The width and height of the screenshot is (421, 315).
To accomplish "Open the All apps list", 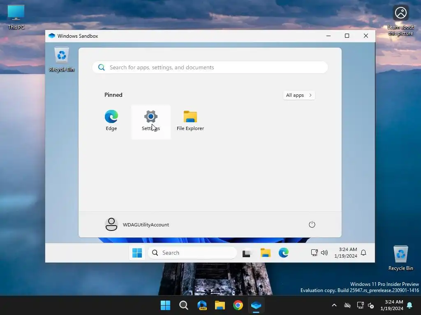I will 299,95.
